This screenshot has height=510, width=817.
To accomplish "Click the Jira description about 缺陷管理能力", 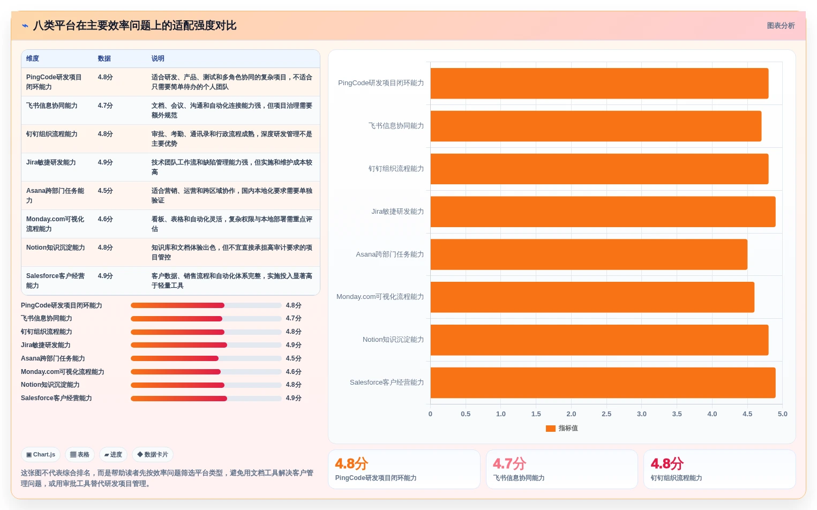I will point(232,167).
